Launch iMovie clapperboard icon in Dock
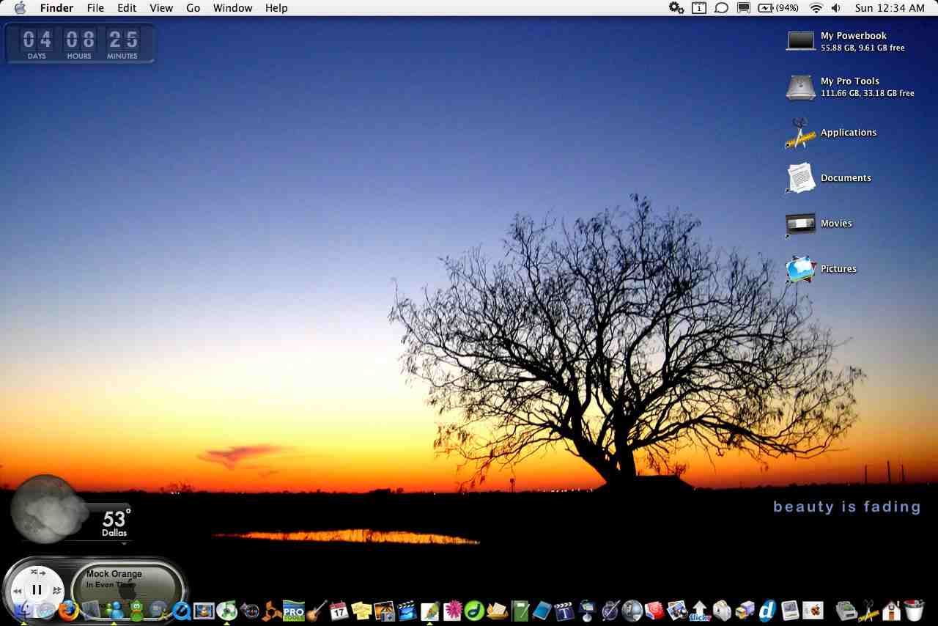This screenshot has height=626, width=938. pos(407,610)
